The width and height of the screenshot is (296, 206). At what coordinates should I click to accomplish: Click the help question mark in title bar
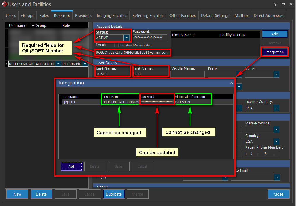click(x=275, y=4)
